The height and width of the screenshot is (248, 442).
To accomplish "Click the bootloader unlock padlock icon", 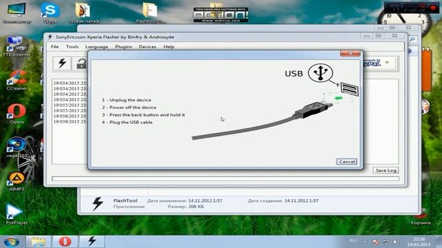I will (81, 63).
